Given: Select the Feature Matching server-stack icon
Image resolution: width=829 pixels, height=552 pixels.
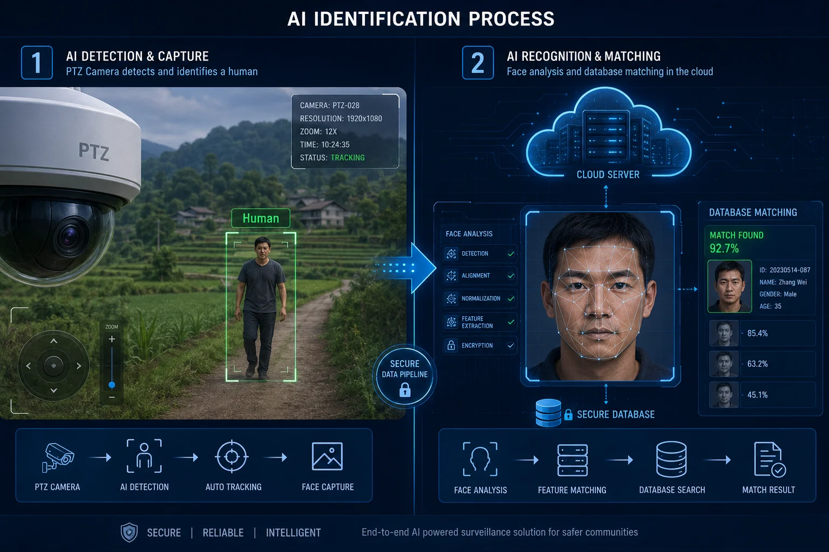Looking at the screenshot, I should (572, 460).
